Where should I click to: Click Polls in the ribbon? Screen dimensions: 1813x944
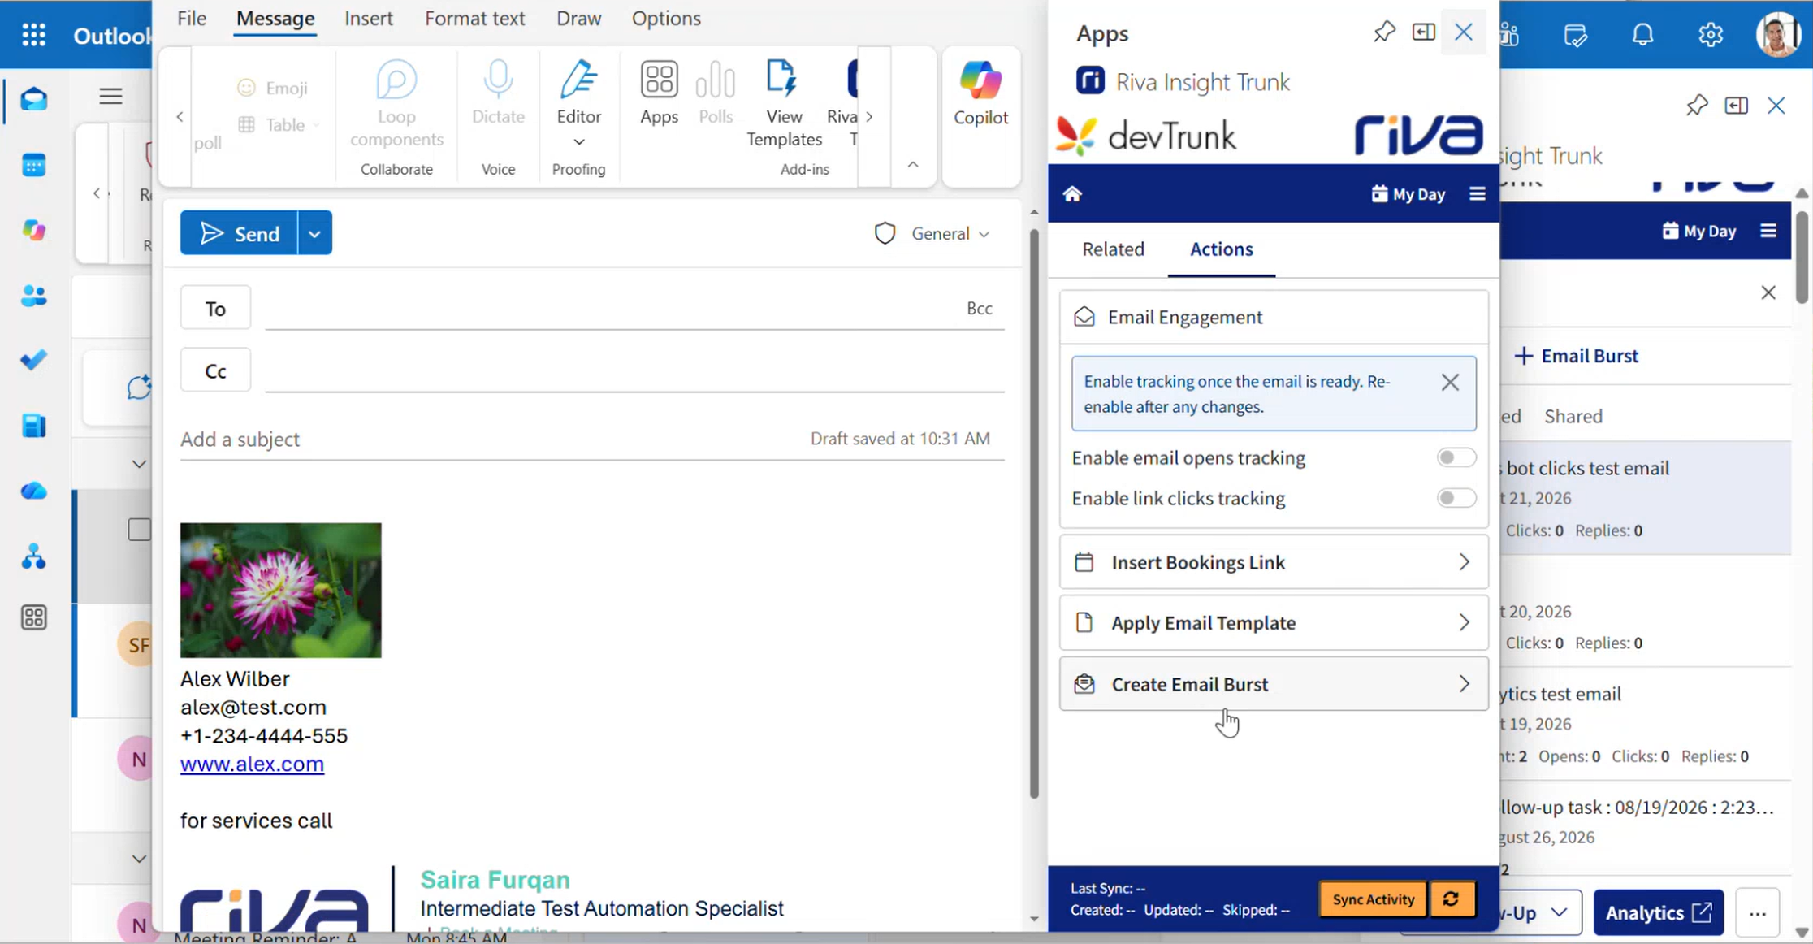click(716, 93)
